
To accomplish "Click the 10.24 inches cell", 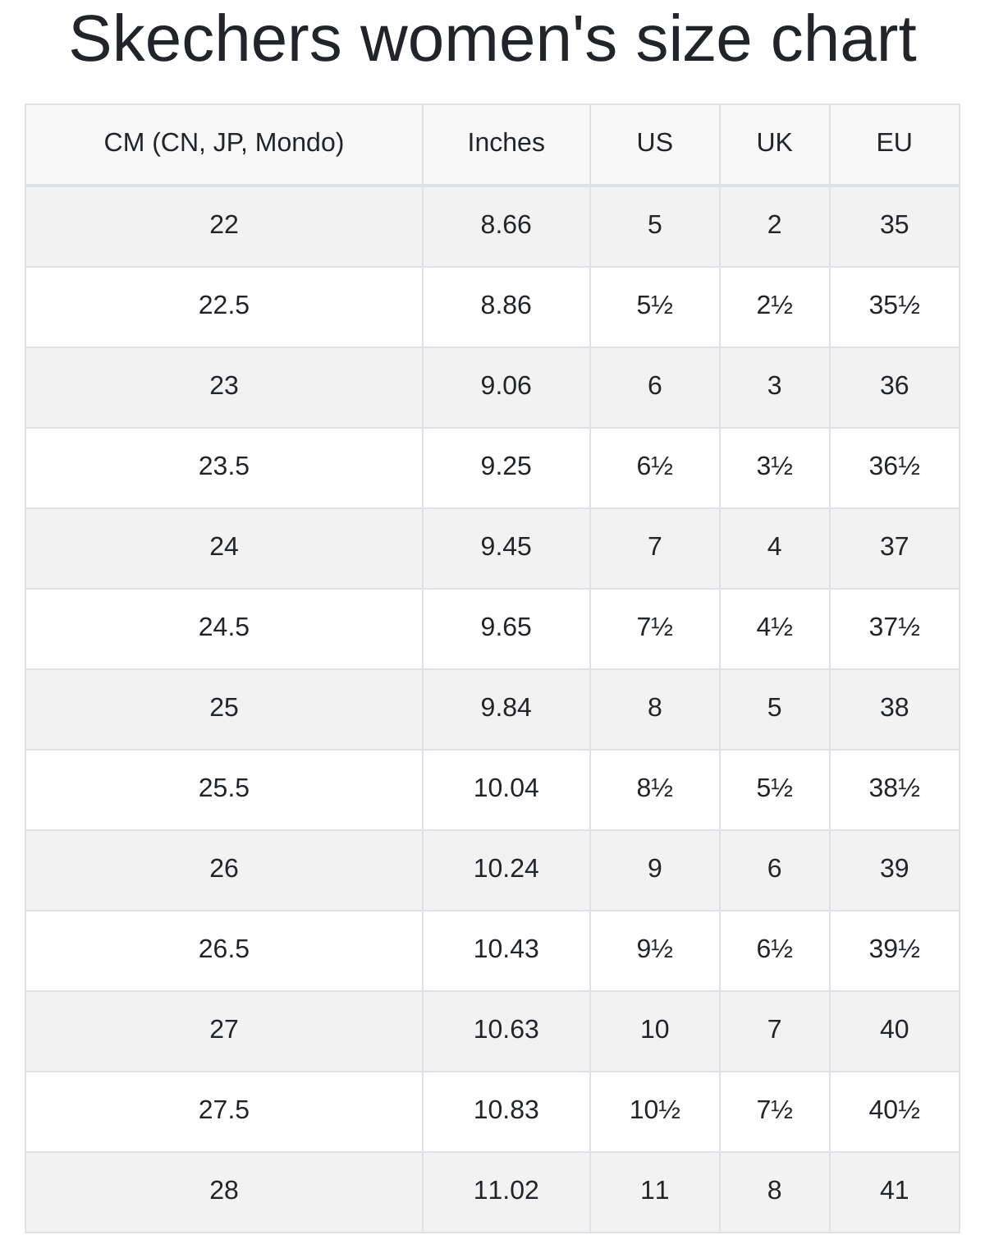I will click(506, 870).
